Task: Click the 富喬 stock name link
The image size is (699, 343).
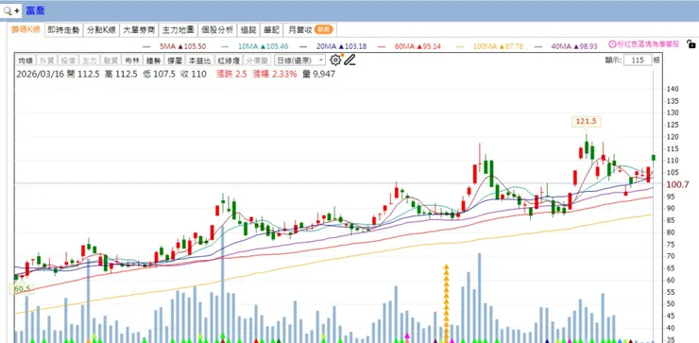Action: click(x=35, y=10)
